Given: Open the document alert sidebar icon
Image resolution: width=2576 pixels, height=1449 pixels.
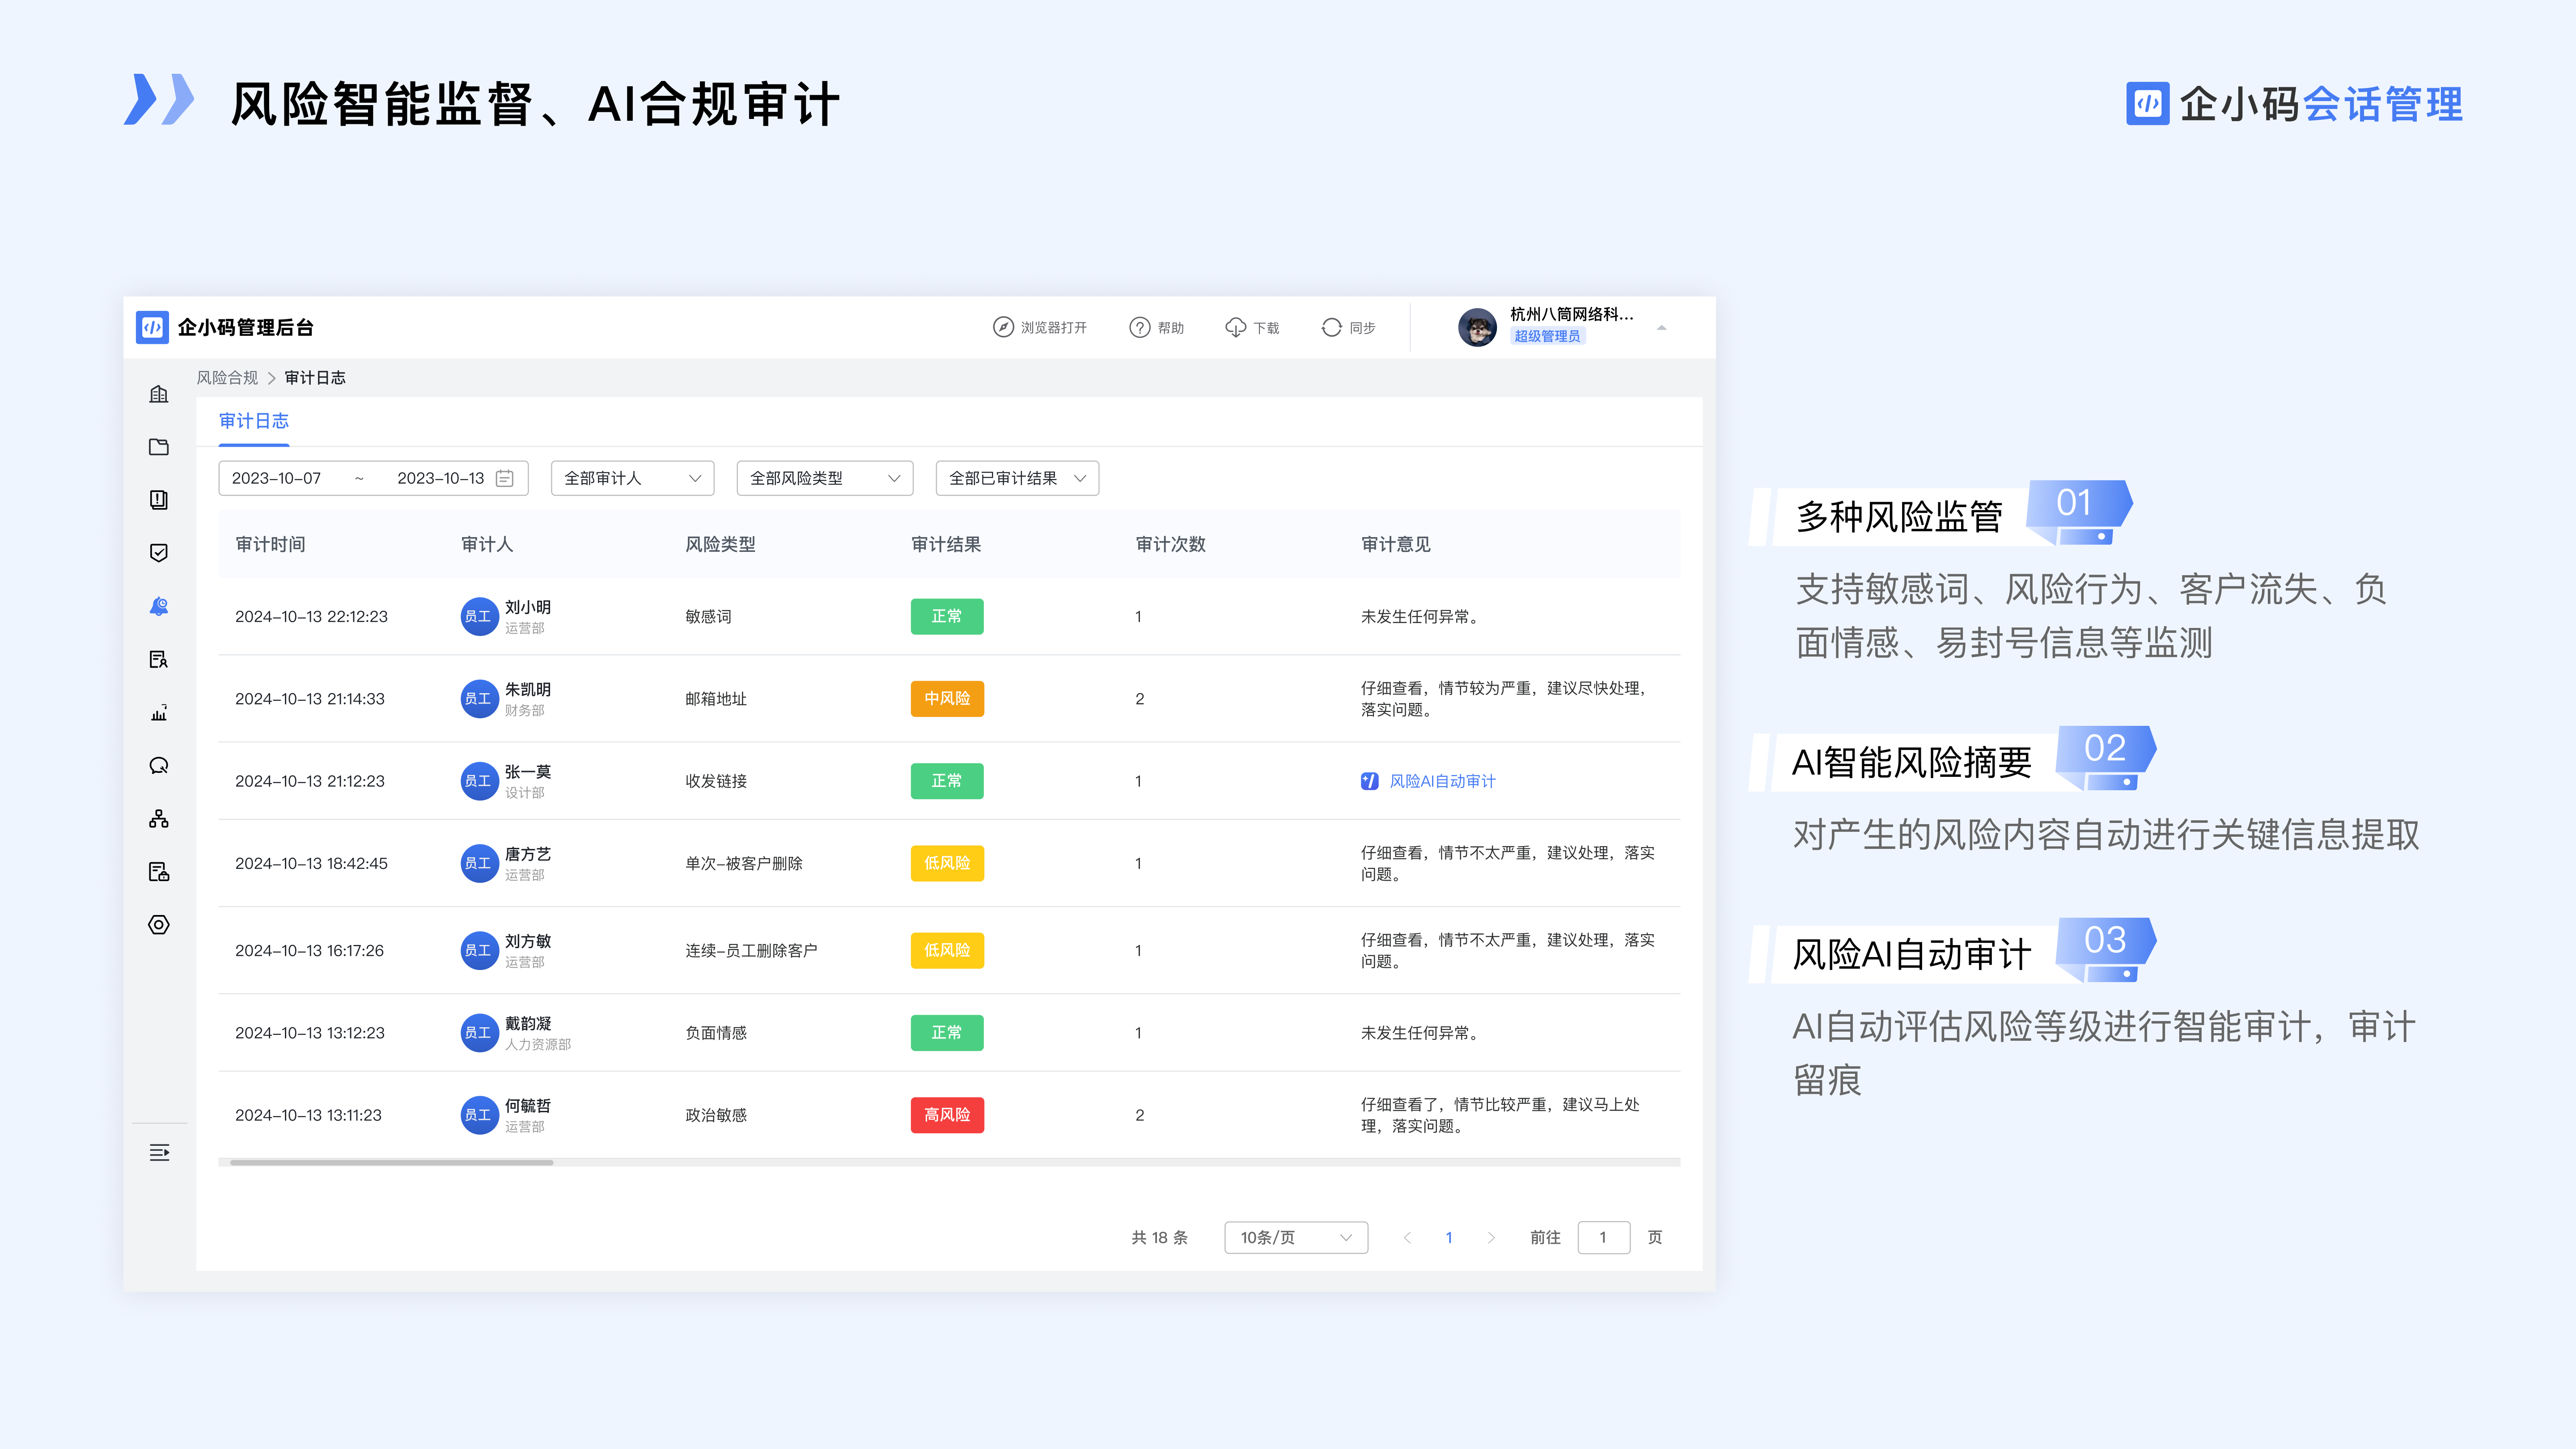Looking at the screenshot, I should pyautogui.click(x=159, y=500).
